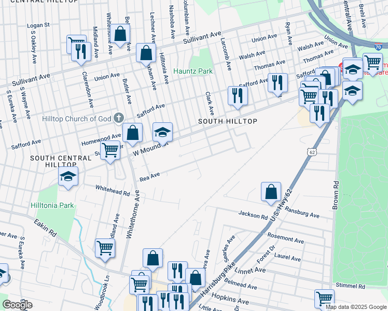Open the Google logo link
388x311 pixels.
17,305
